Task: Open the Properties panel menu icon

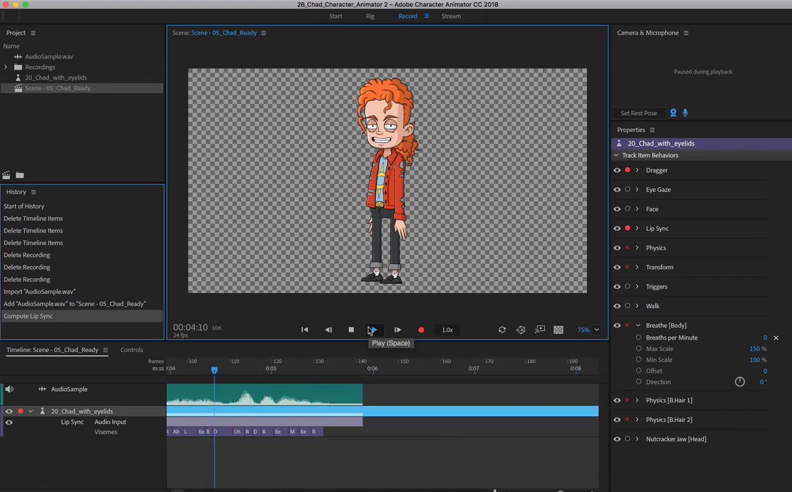Action: click(x=652, y=130)
